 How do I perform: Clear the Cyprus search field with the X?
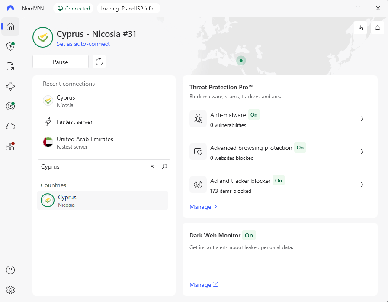click(x=152, y=166)
